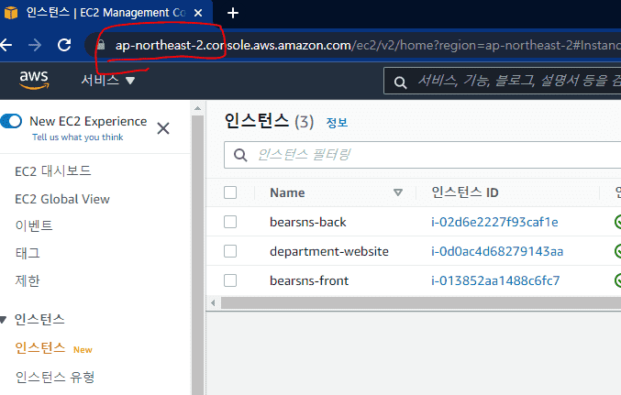
Task: Toggle the New EC2 Experience switch
Action: (x=11, y=121)
